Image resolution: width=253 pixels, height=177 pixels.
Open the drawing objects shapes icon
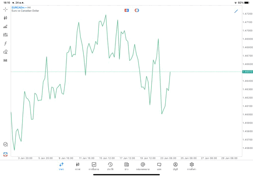[x=5, y=52]
